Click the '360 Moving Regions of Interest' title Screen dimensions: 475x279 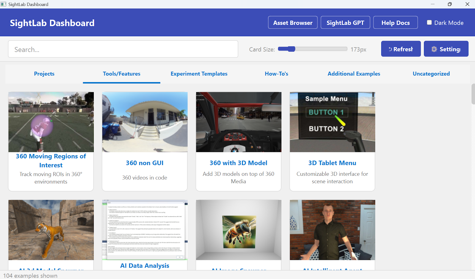(x=51, y=161)
